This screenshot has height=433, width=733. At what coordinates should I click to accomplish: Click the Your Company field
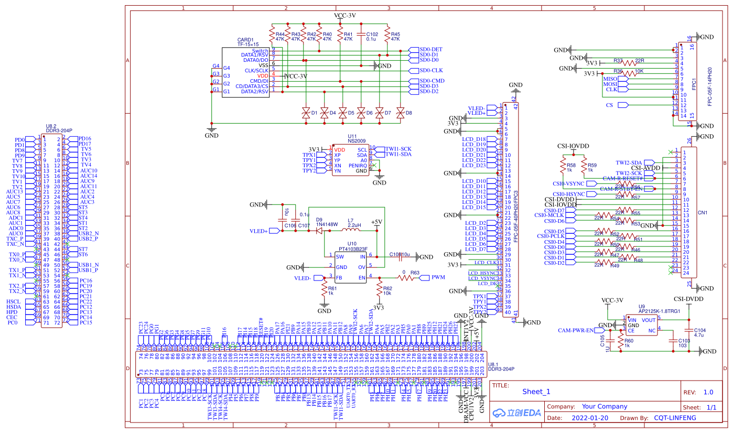click(x=605, y=406)
